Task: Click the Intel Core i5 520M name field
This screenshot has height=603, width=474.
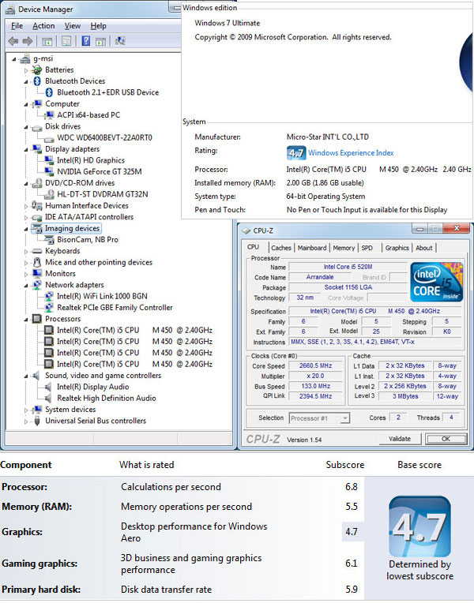Action: click(348, 267)
